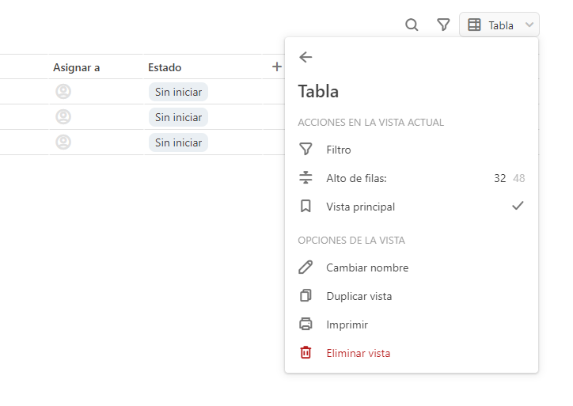
Task: Click the trash icon for Eliminar vista
Action: point(305,353)
